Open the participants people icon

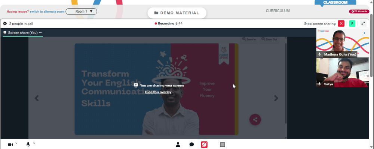click(178, 145)
